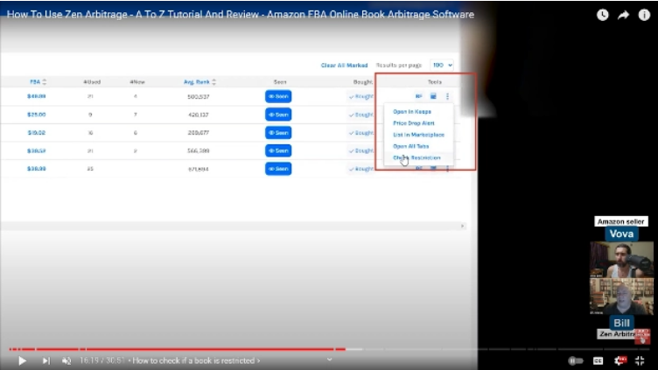Sort the table by Avg. Rank

(199, 82)
